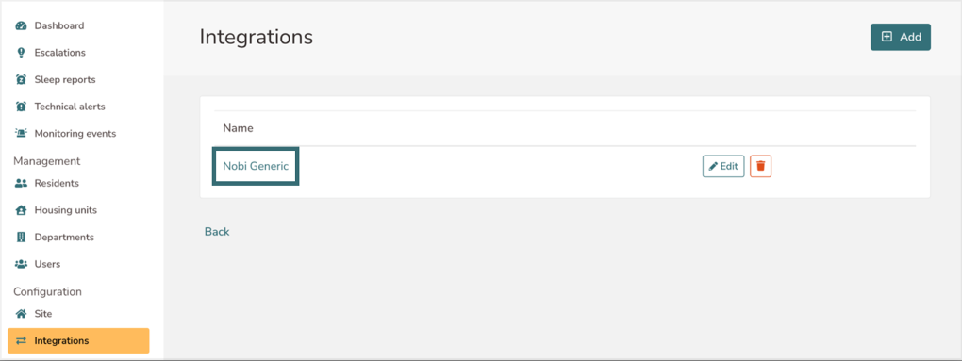Viewport: 962px width, 362px height.
Task: Open Sleep reports from the sidebar
Action: pos(65,80)
